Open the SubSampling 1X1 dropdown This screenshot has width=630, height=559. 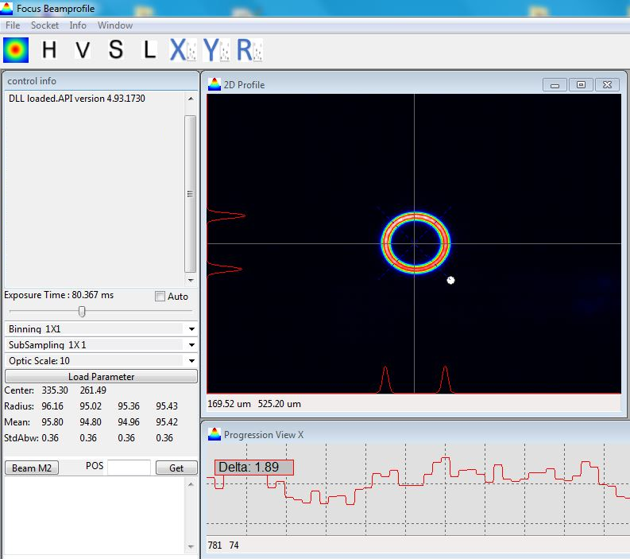pyautogui.click(x=191, y=345)
